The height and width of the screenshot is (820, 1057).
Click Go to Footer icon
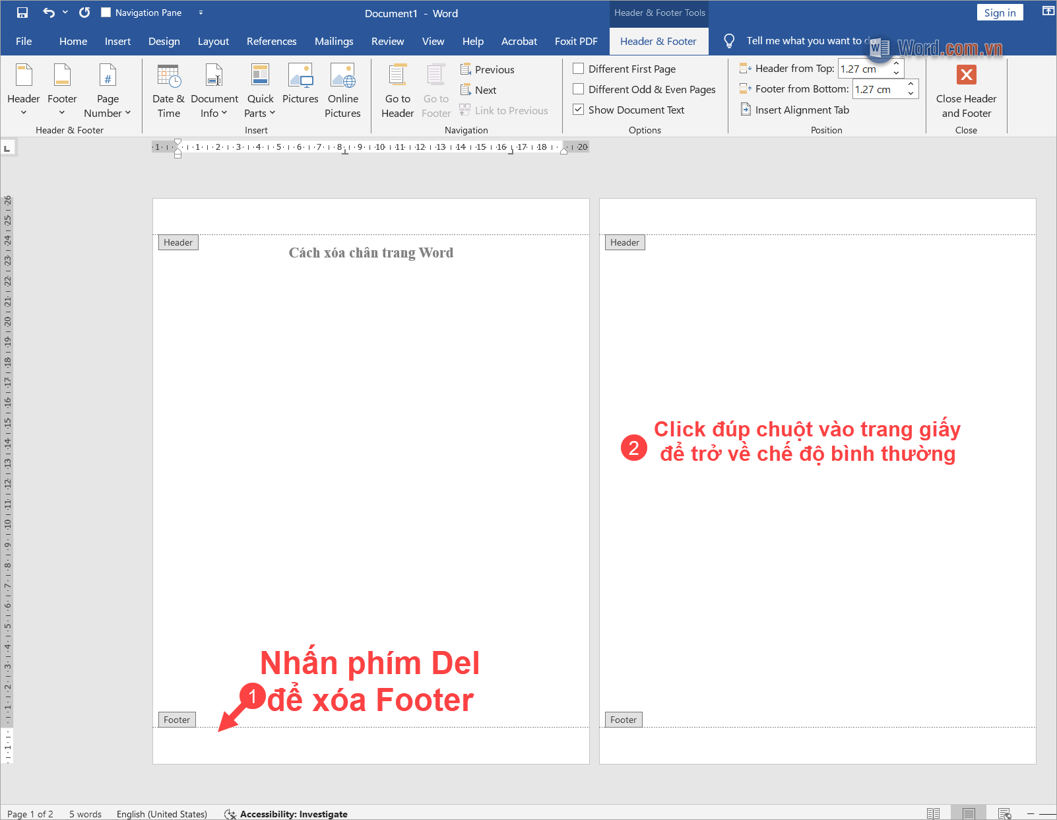tap(435, 75)
